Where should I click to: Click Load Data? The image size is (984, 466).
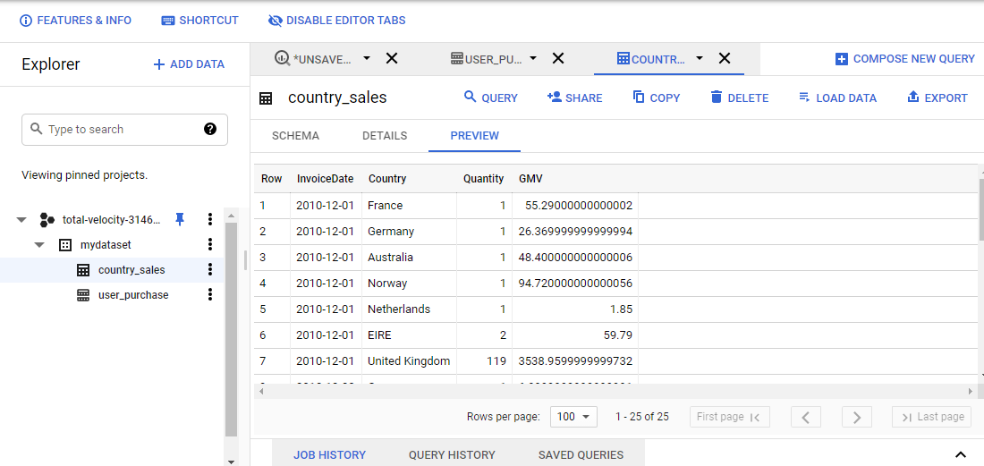[837, 97]
